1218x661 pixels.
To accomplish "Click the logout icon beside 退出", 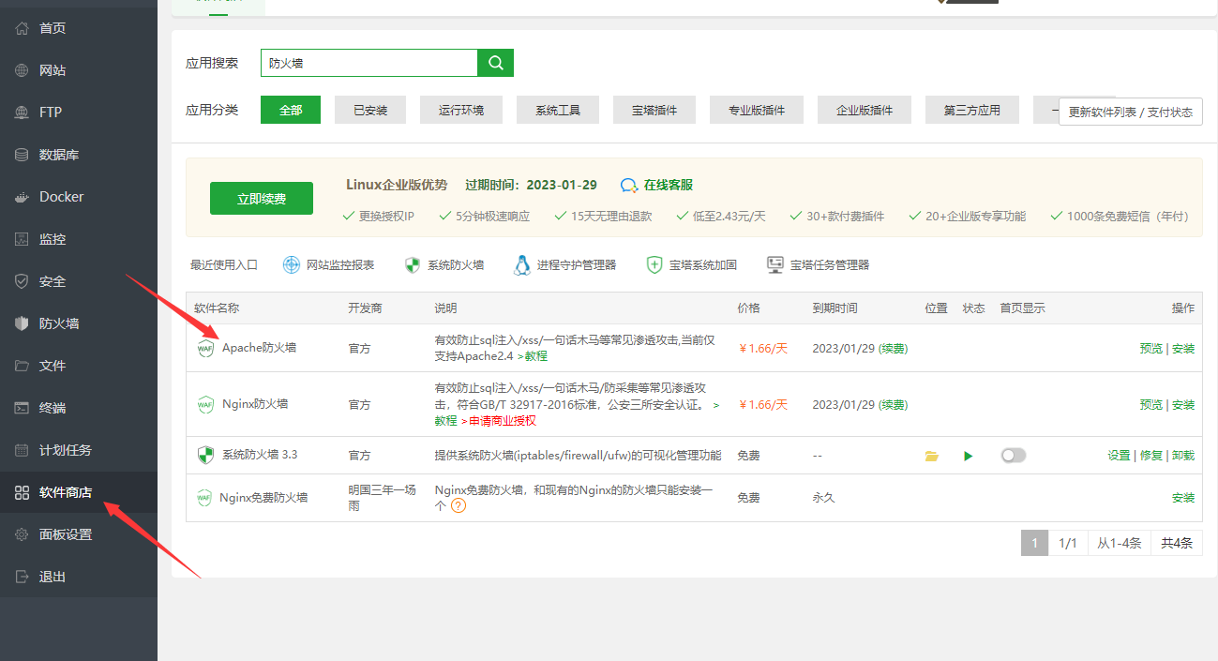I will [x=23, y=577].
